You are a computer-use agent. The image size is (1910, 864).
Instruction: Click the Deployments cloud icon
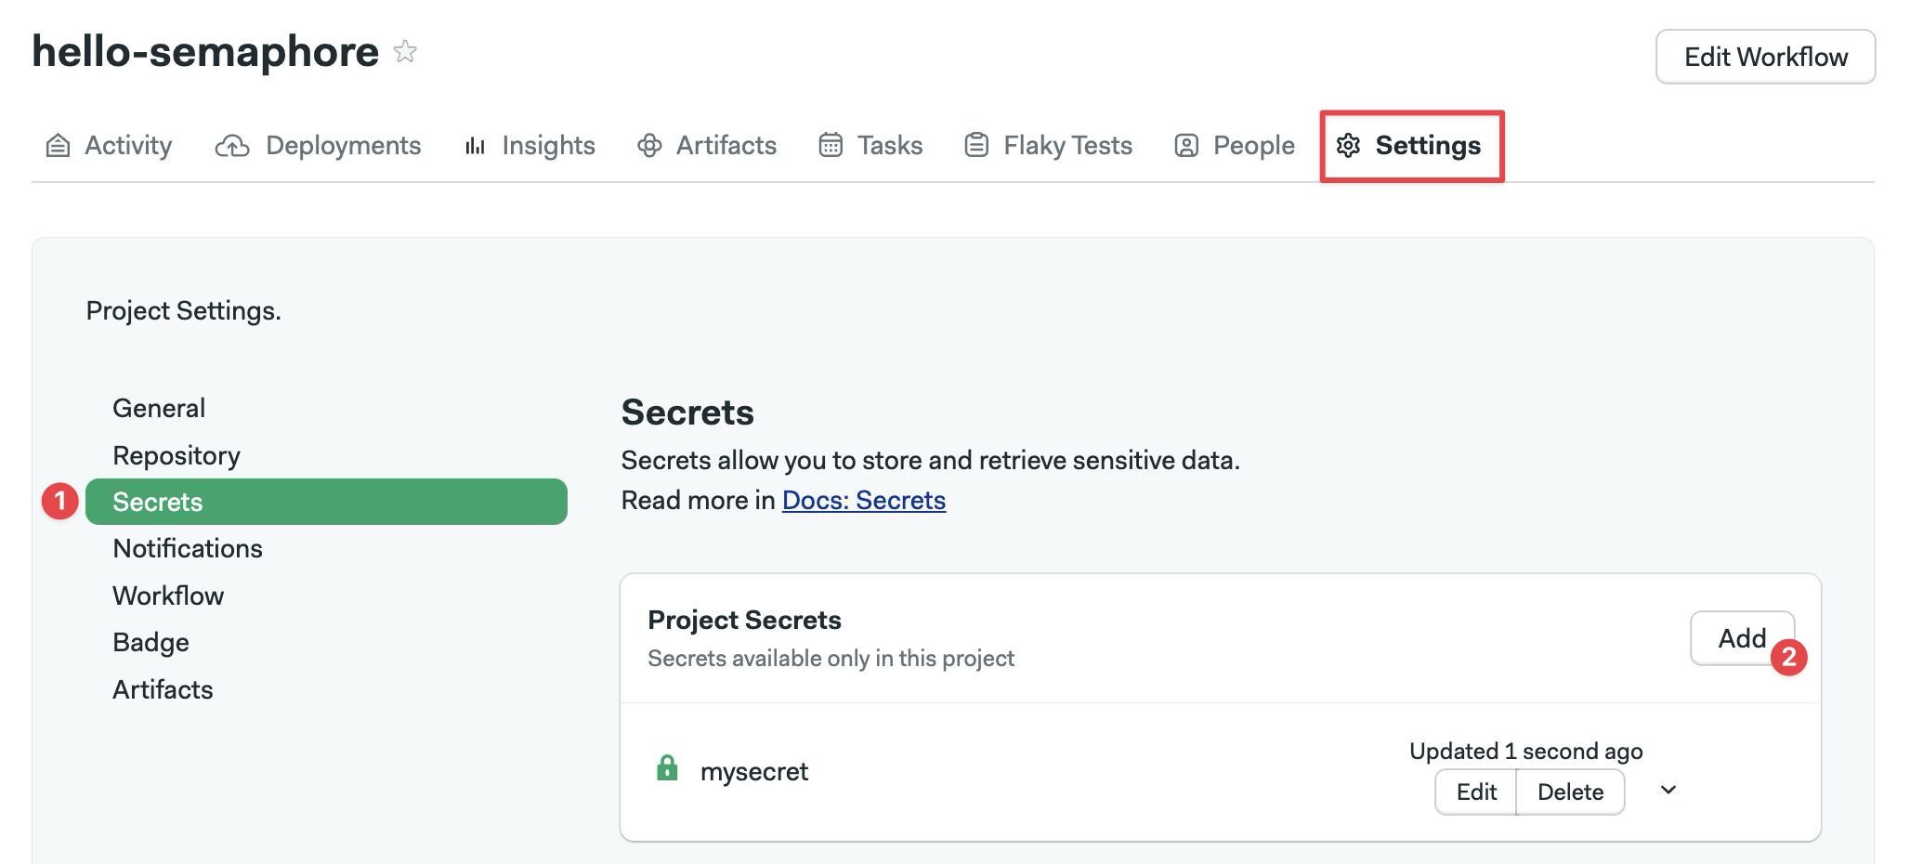point(232,146)
